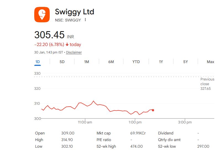Select the 1D time range tab
The width and height of the screenshot is (219, 159).
tap(38, 62)
